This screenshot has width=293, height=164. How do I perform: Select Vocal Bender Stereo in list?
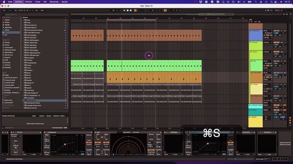33,103
